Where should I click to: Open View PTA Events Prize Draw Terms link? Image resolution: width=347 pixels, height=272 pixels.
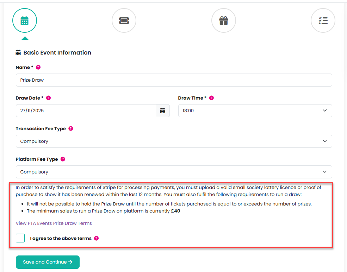54,223
